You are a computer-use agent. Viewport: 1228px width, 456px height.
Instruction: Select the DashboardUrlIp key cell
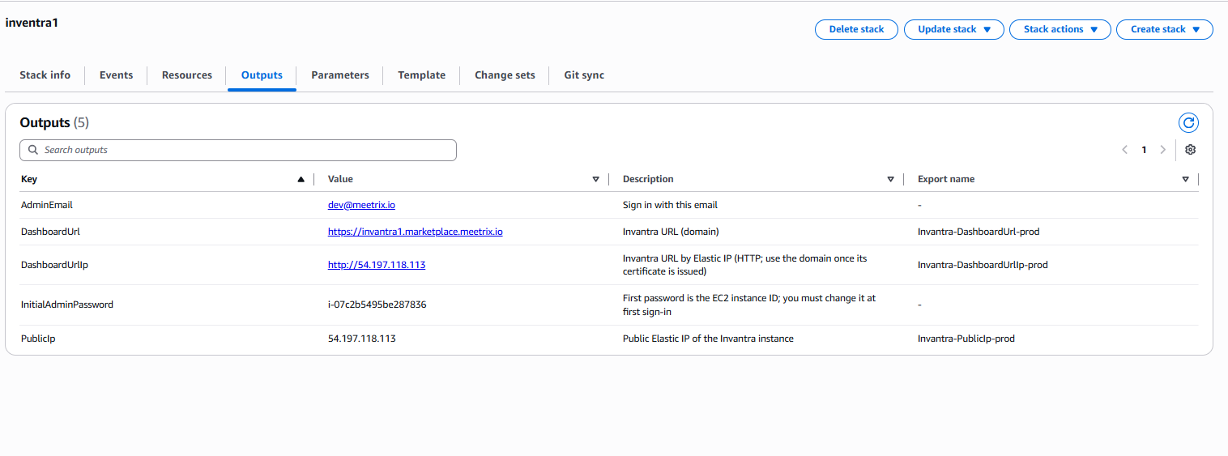pos(54,265)
